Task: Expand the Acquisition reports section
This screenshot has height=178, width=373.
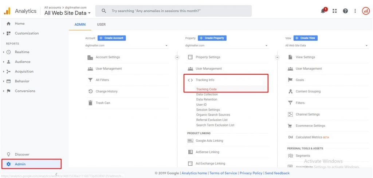Action: [24, 71]
